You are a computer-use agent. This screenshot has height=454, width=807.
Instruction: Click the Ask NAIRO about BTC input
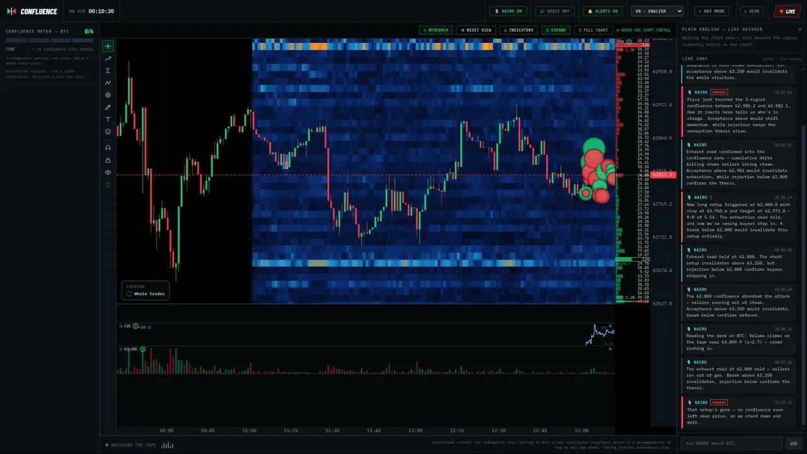tap(731, 443)
